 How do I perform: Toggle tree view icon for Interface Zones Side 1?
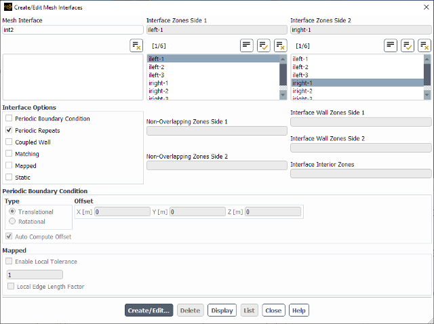247,45
